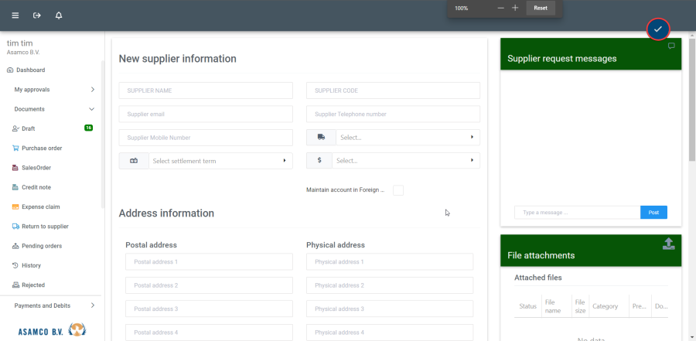Click the hamburger menu icon
Image resolution: width=696 pixels, height=341 pixels.
coord(15,15)
